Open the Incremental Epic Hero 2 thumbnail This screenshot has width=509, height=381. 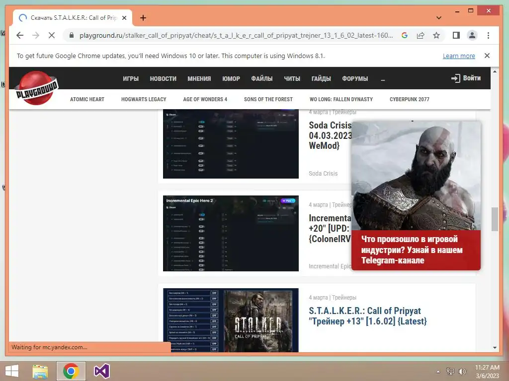click(x=231, y=233)
